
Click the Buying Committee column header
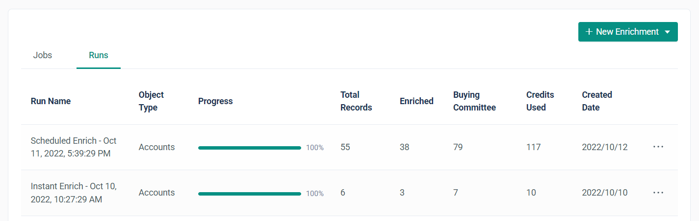coord(474,101)
